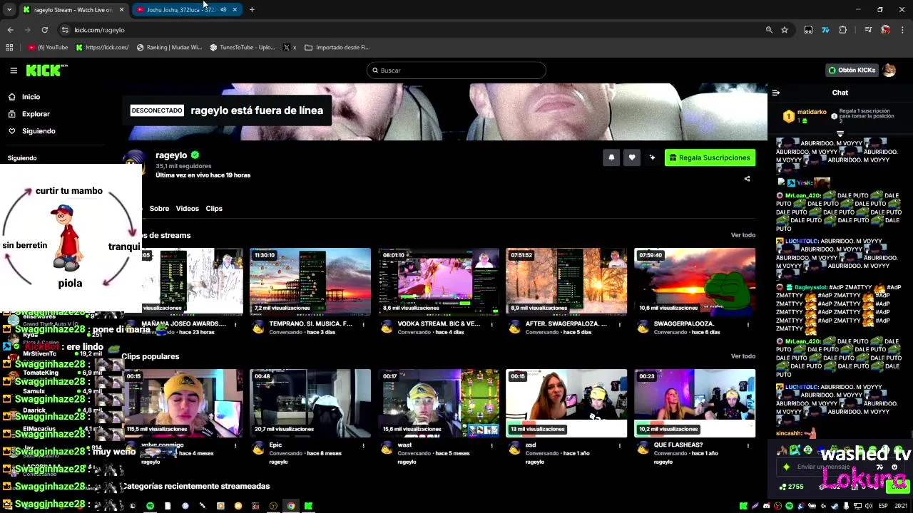Open the media controls icon in toolbar
The height and width of the screenshot is (513, 913).
pos(868,30)
